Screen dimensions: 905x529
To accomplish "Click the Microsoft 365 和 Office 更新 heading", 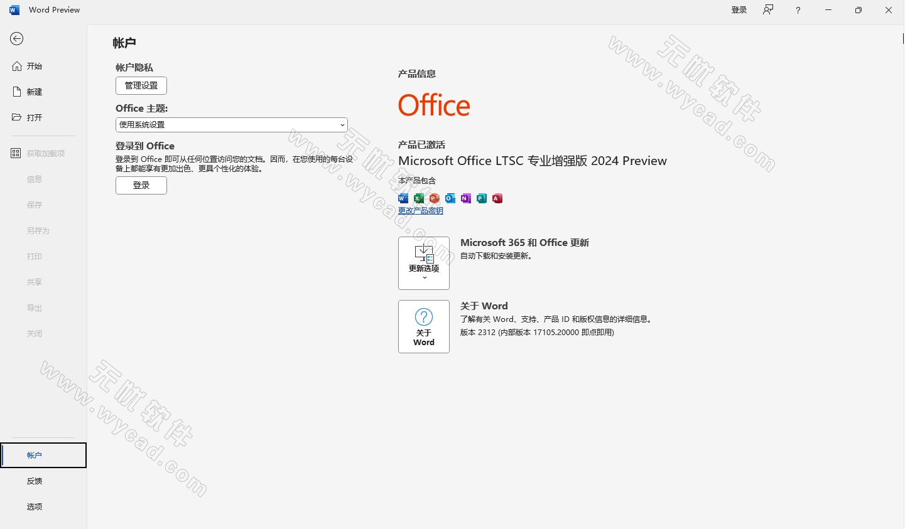I will pos(524,242).
